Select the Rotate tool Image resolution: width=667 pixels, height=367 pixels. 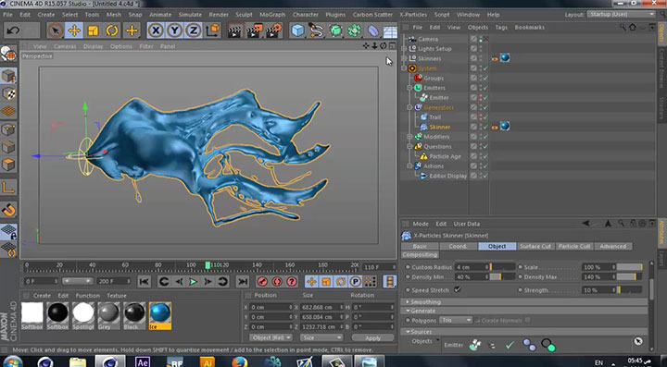pyautogui.click(x=112, y=31)
